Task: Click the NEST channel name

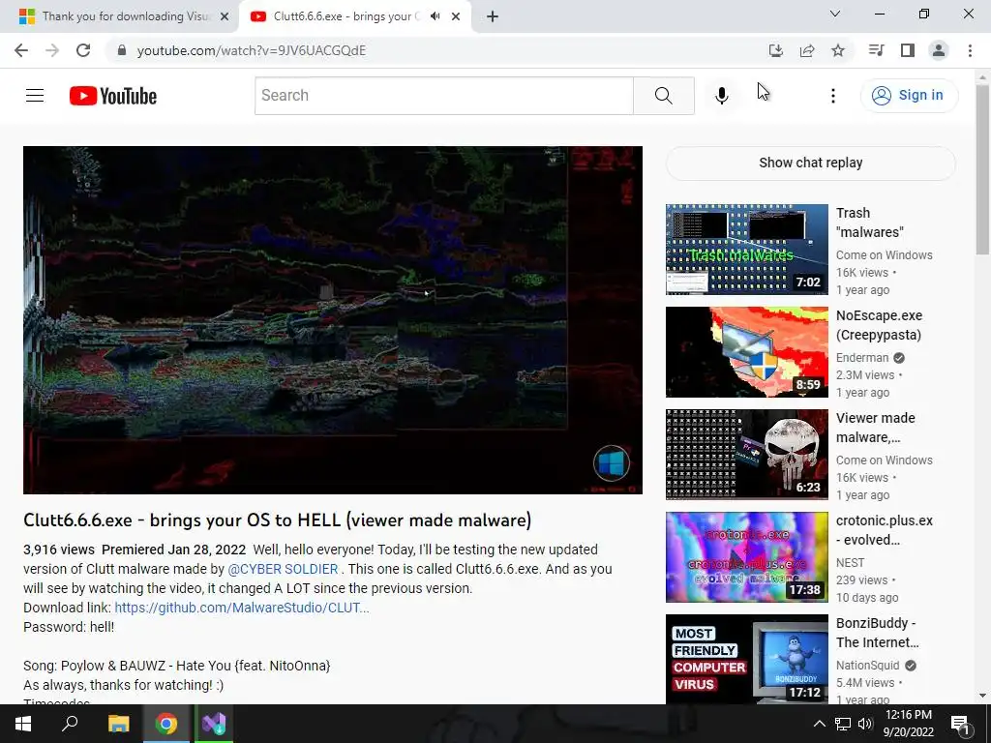Action: coord(850,563)
